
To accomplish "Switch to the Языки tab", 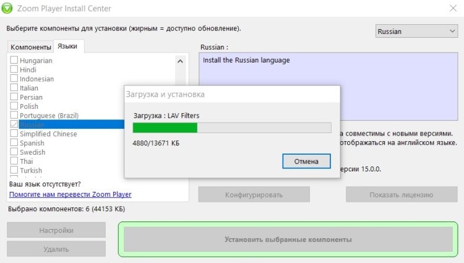I will coord(67,46).
